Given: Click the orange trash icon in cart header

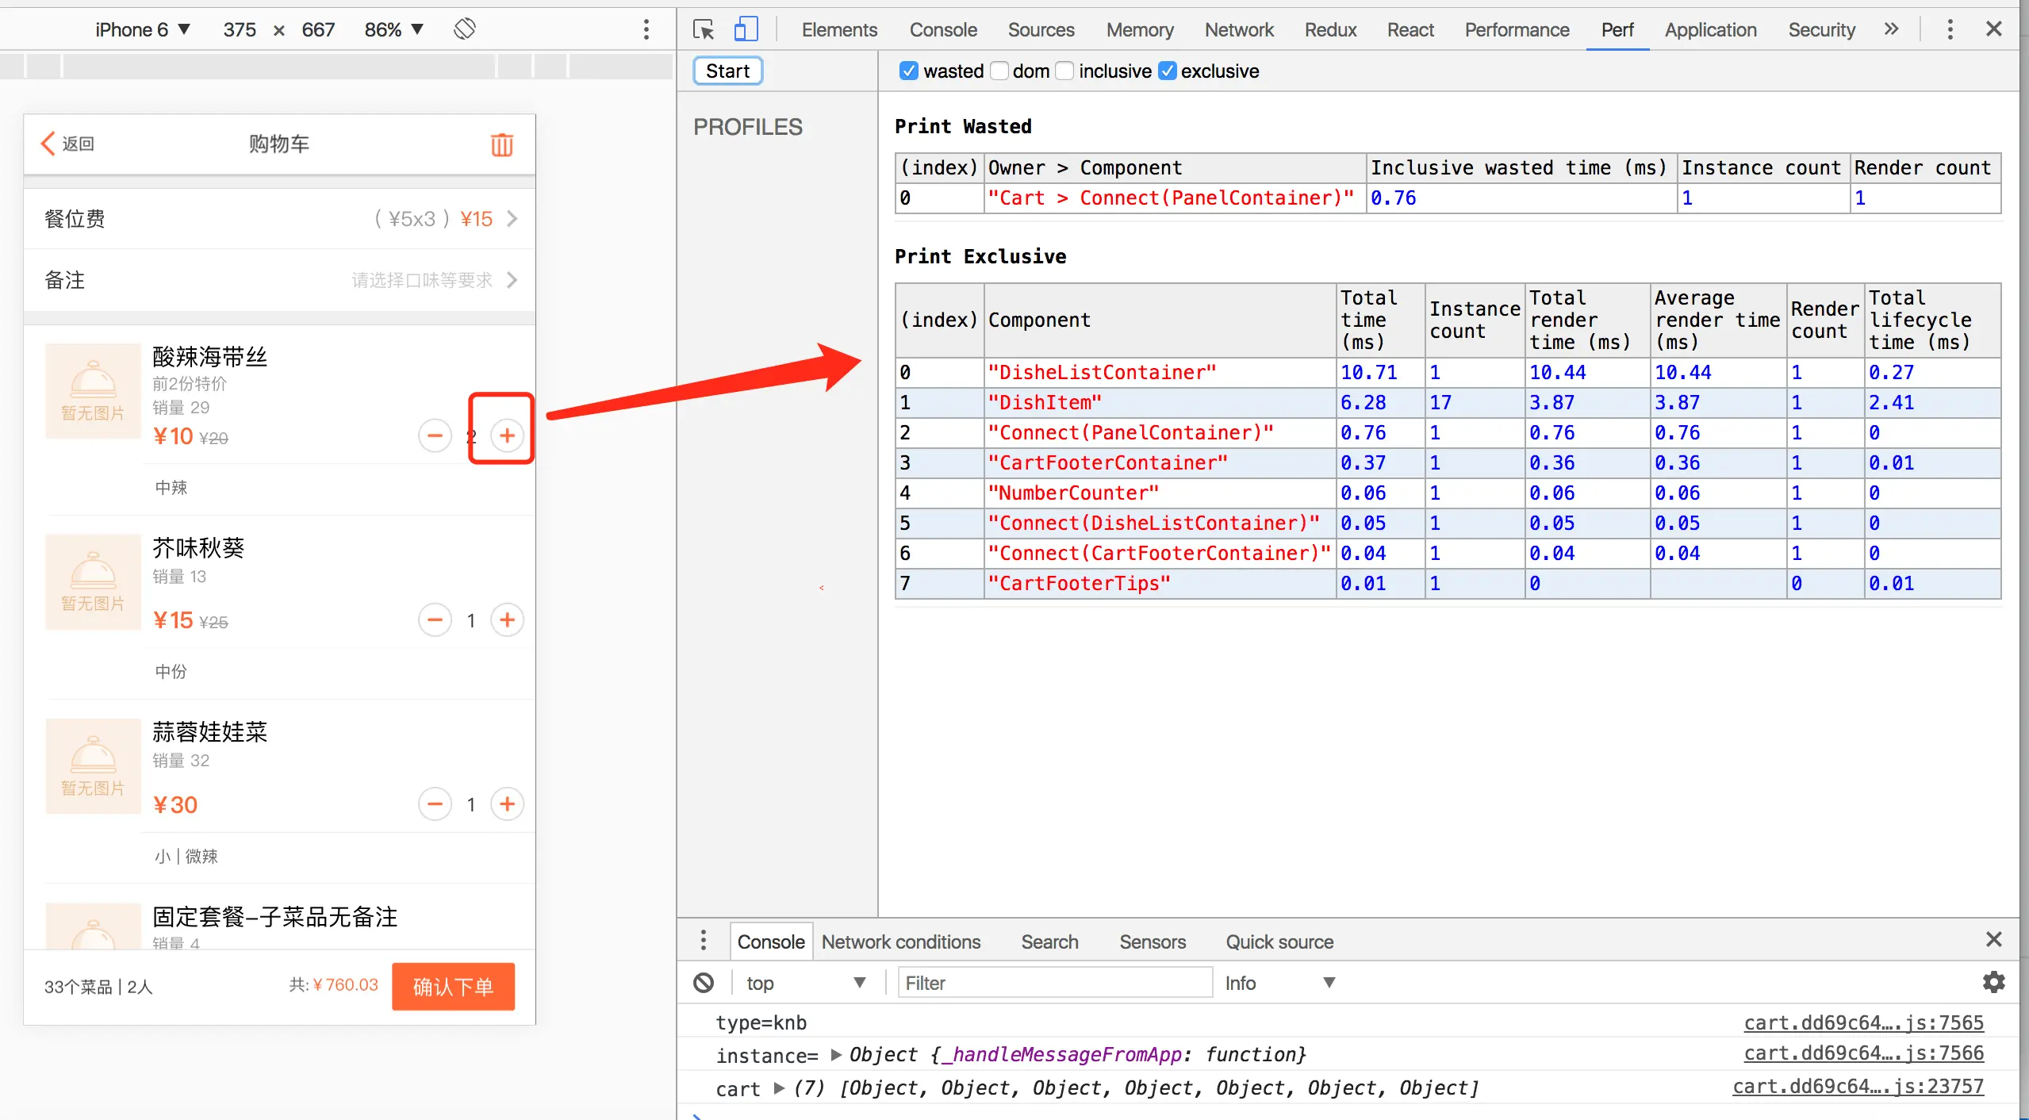Looking at the screenshot, I should [501, 144].
